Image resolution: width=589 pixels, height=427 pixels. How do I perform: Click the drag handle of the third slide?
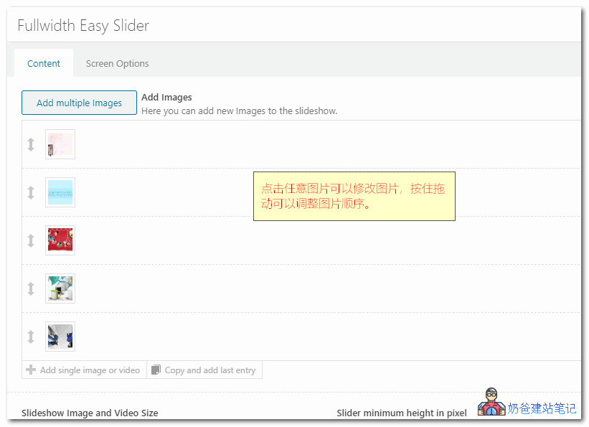tap(31, 240)
